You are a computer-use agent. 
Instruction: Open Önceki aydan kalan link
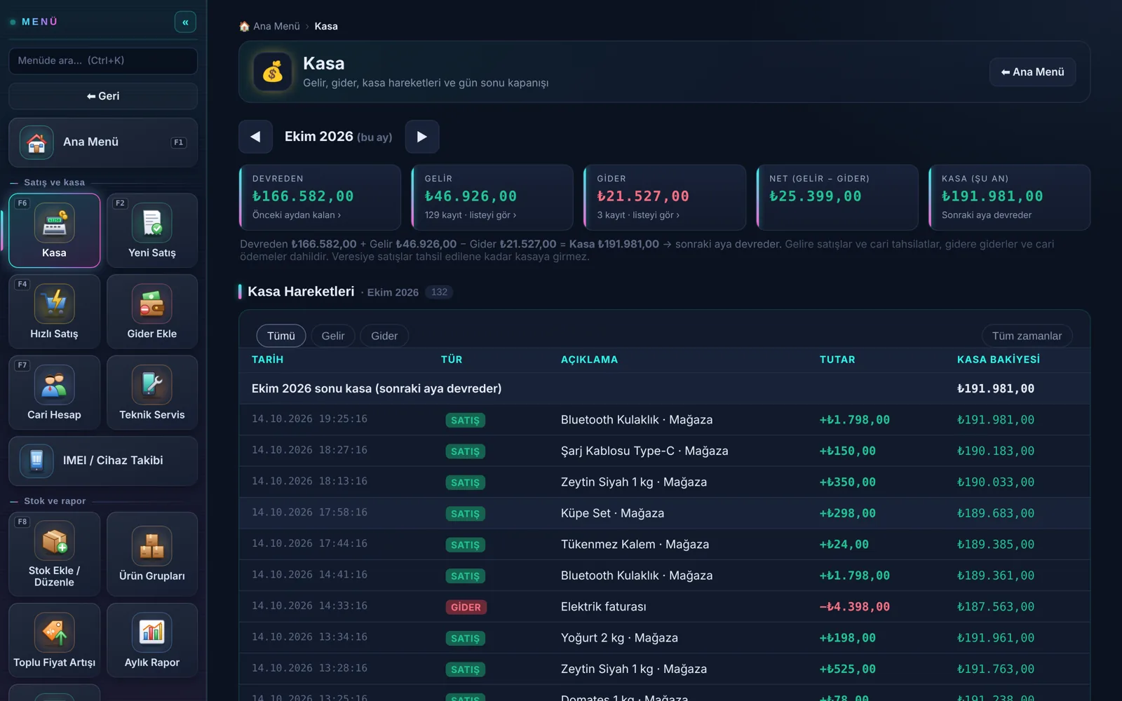pos(297,215)
